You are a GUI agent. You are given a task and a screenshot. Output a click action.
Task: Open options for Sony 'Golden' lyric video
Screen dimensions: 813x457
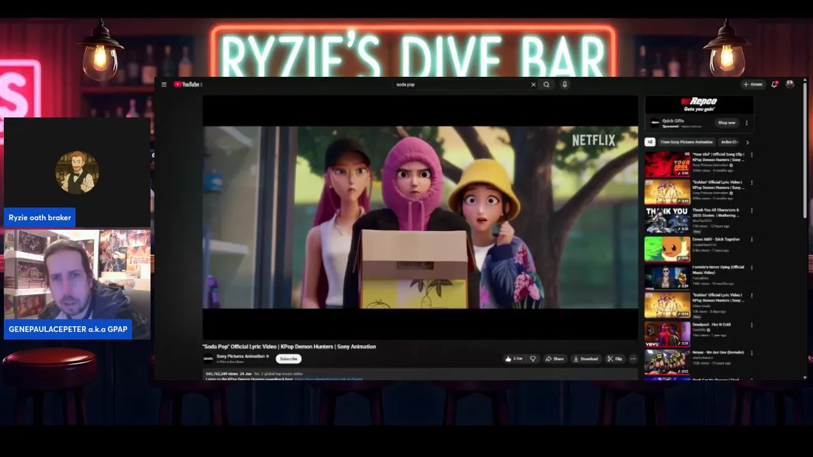pyautogui.click(x=752, y=183)
